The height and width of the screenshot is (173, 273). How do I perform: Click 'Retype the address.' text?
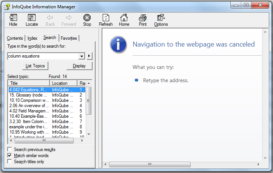[166, 80]
